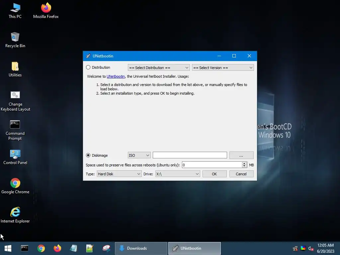Screen dimensions: 340x255
Task: Open the Select Distribution dropdown
Action: 159,68
